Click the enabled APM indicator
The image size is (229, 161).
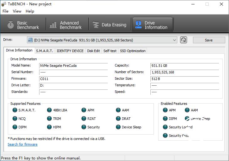[165, 110]
